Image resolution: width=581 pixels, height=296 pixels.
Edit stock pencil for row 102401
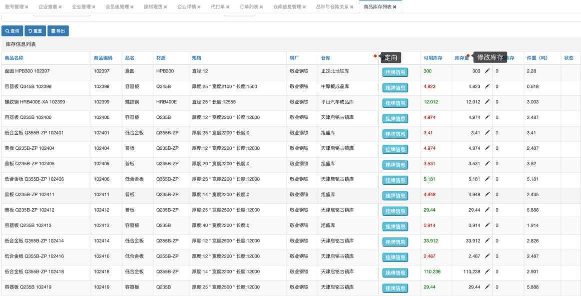[x=487, y=133]
